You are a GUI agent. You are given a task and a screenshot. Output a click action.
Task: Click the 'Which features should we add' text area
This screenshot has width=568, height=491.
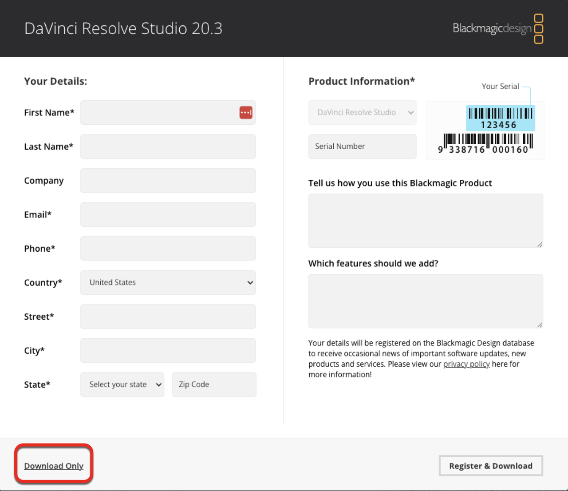tap(426, 301)
